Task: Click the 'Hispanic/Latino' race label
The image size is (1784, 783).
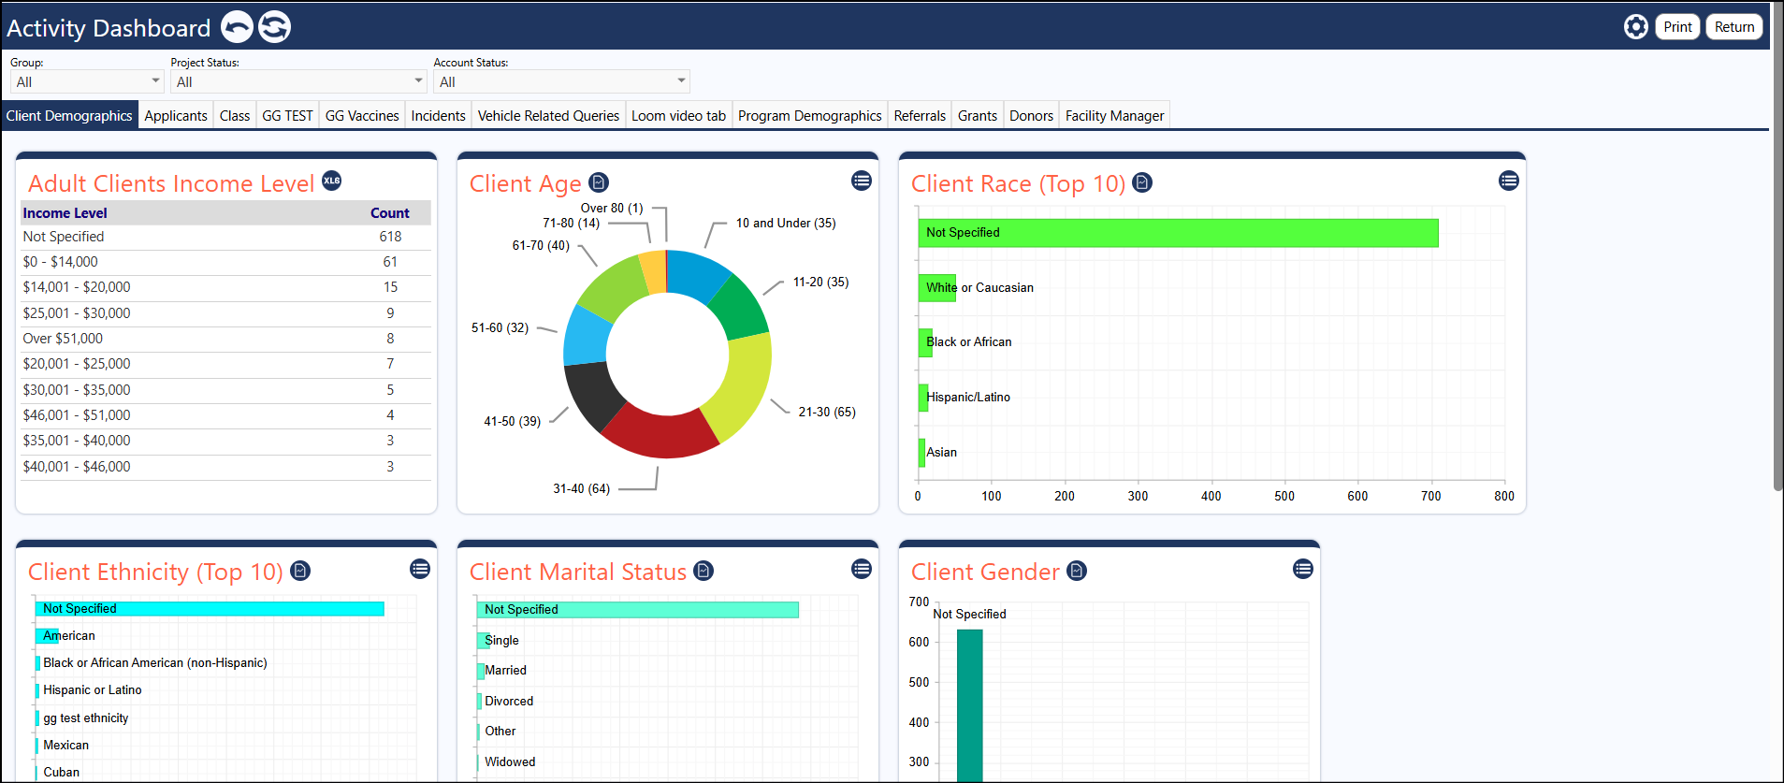Action: point(968,397)
